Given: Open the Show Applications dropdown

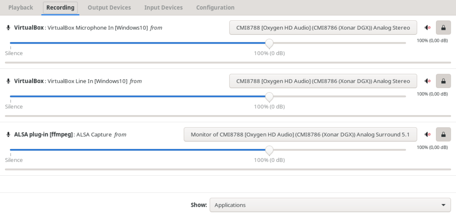Looking at the screenshot, I should point(330,205).
